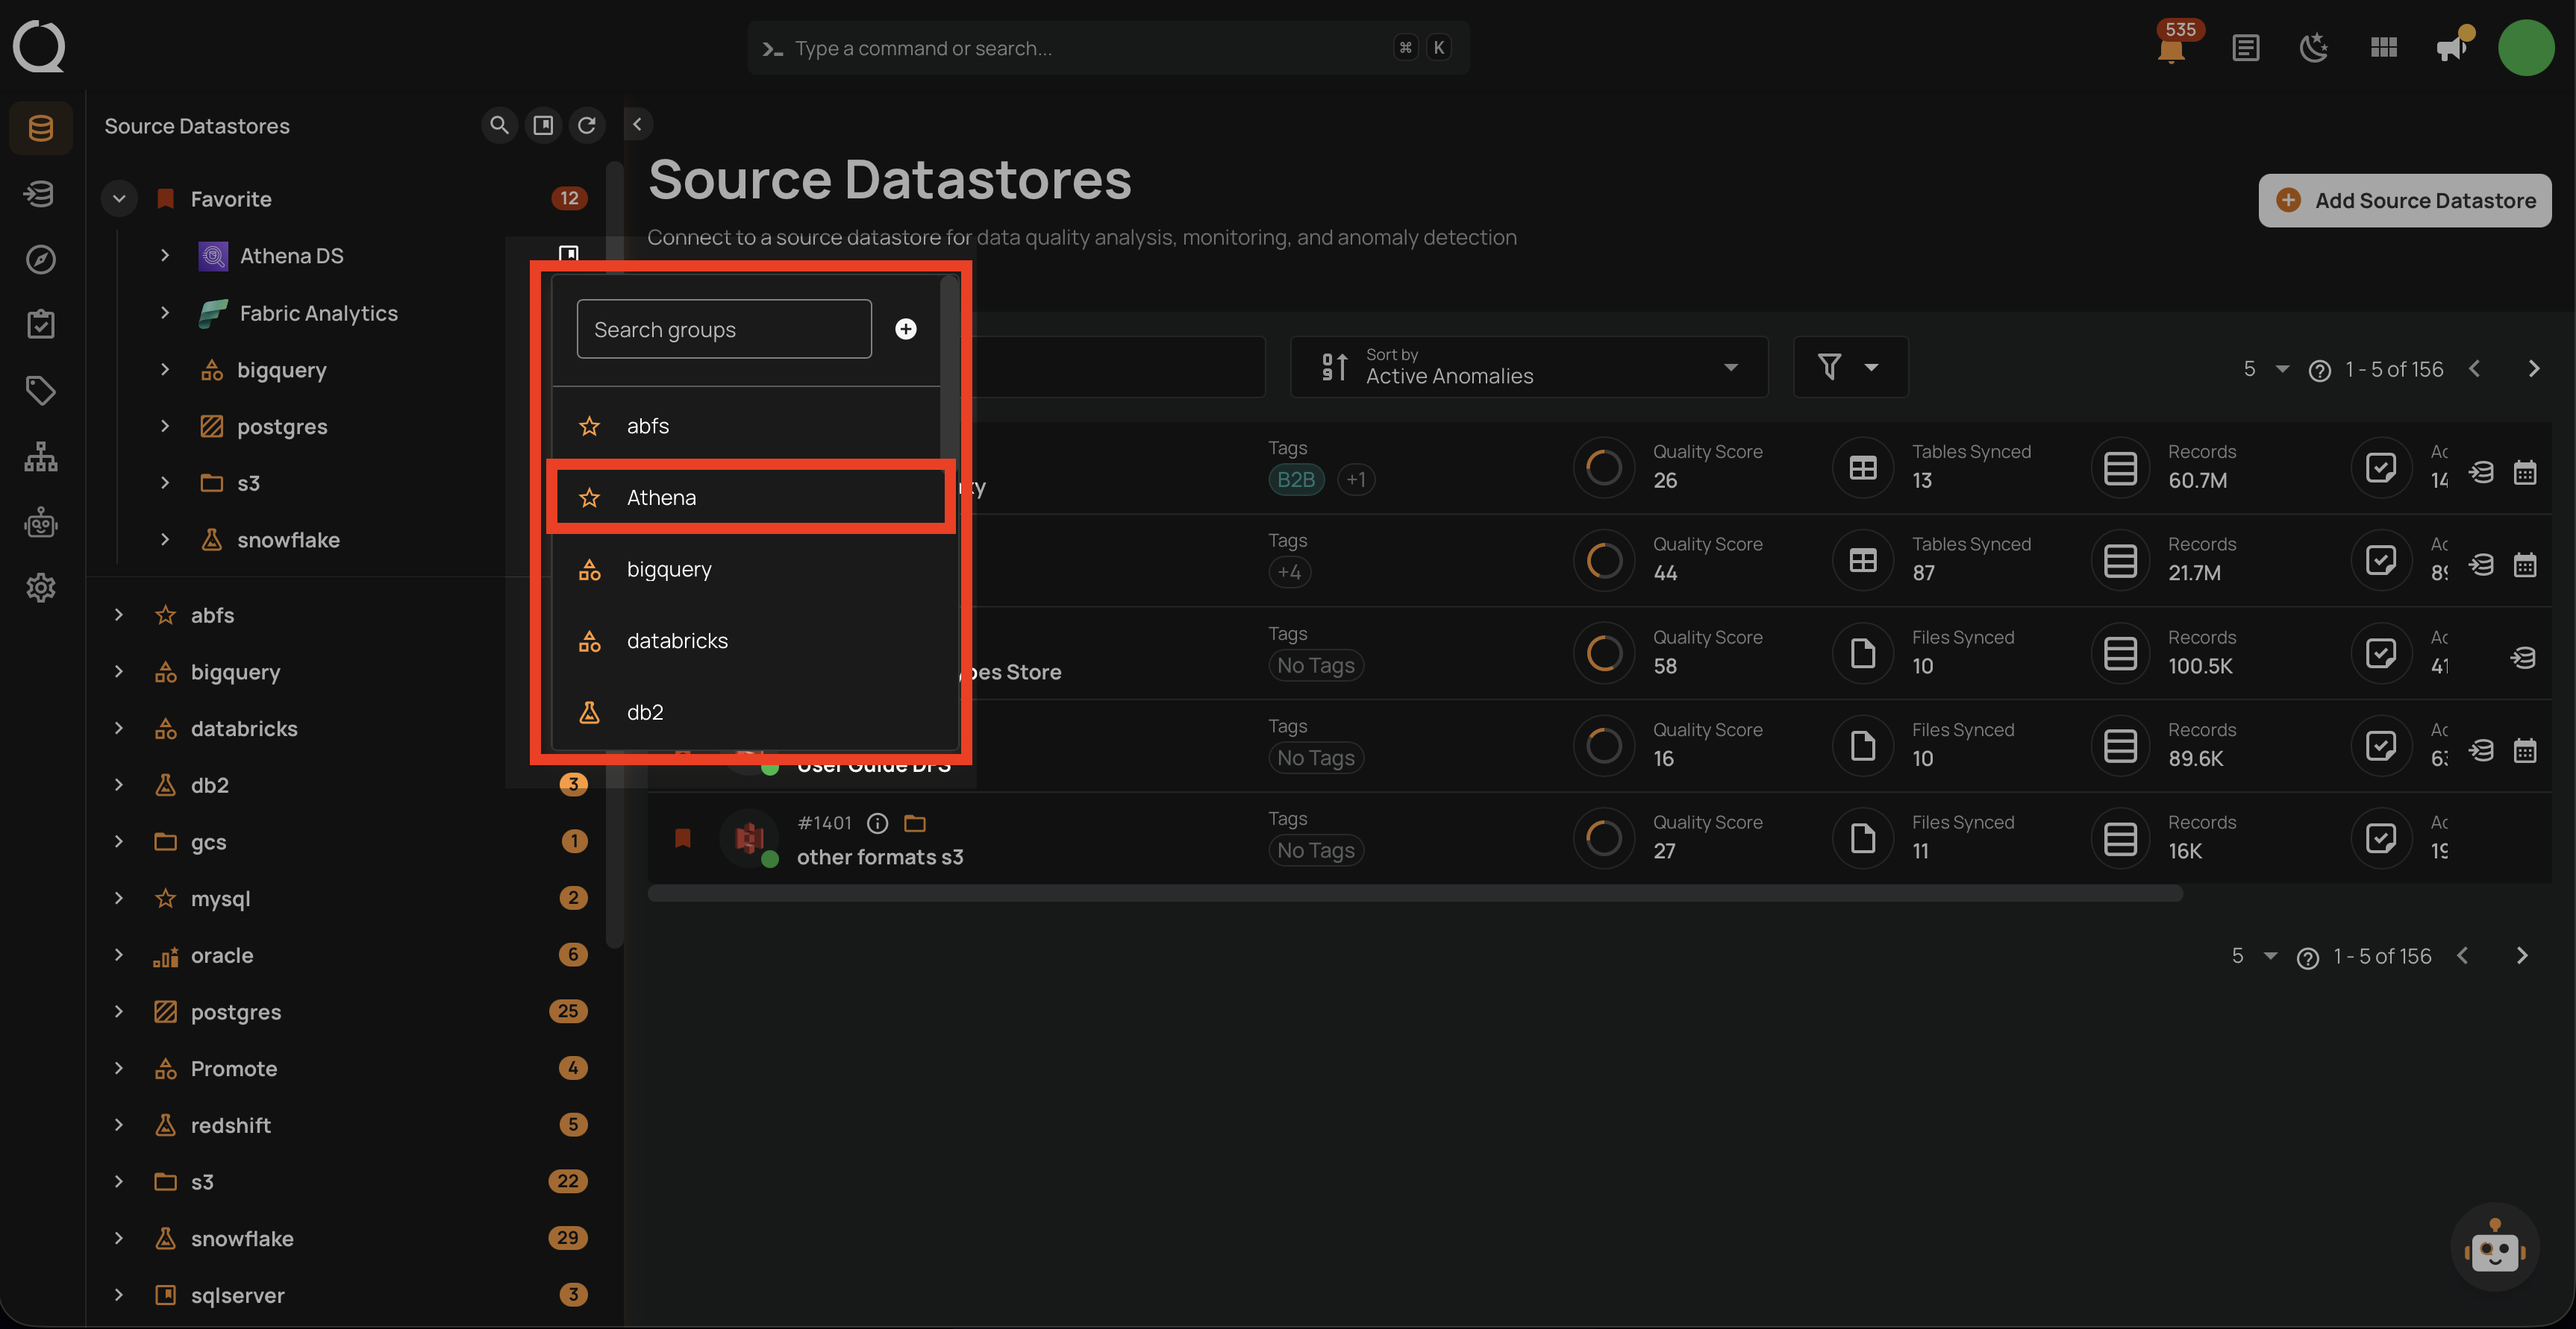Image resolution: width=2576 pixels, height=1329 pixels.
Task: Open the Source Datastores sidebar icon
Action: tap(40, 127)
